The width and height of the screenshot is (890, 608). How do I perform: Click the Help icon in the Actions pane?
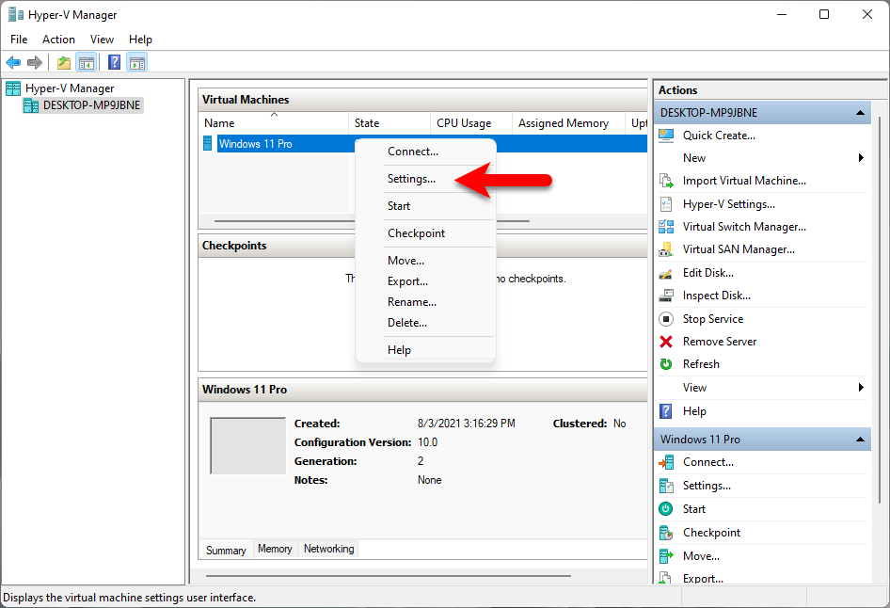666,411
